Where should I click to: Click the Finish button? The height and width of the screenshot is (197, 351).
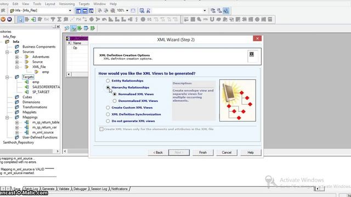[203, 153]
